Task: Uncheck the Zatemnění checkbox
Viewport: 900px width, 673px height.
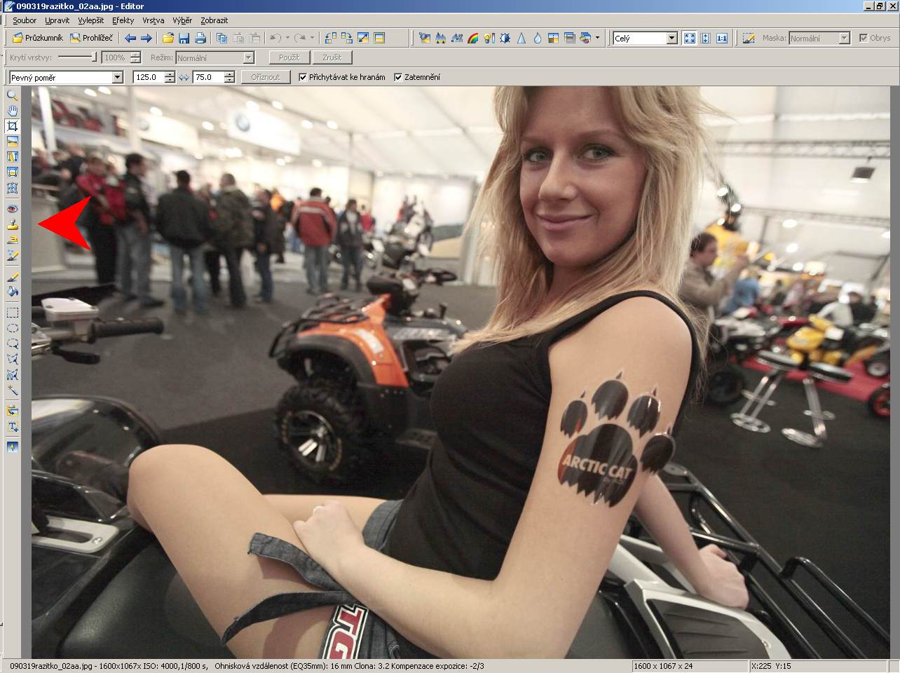Action: pyautogui.click(x=399, y=77)
